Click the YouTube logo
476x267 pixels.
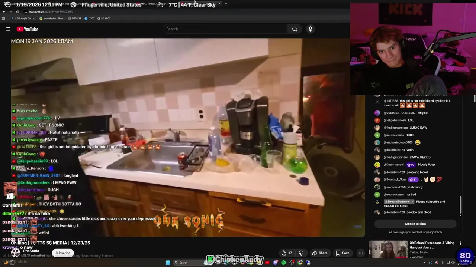[x=28, y=29]
